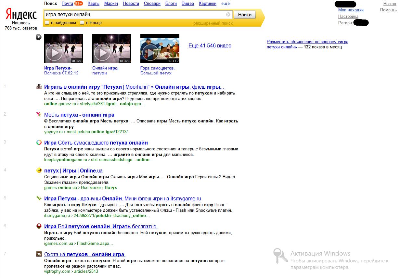Open result "Охота на петухов - онлайн игра"
400x278 pixels.
pyautogui.click(x=85, y=255)
